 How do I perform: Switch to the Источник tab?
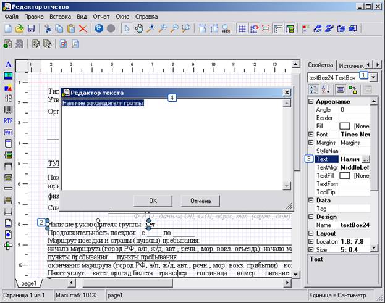click(351, 65)
